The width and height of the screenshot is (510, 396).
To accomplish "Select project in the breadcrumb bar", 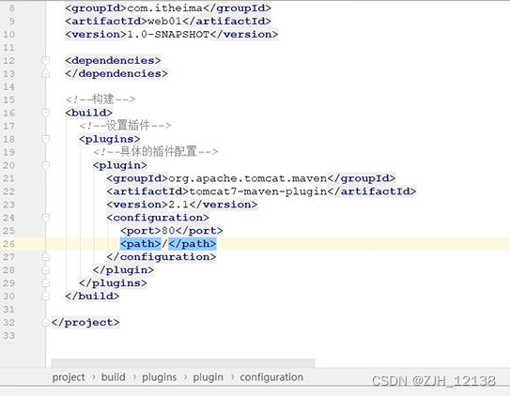I will point(69,377).
